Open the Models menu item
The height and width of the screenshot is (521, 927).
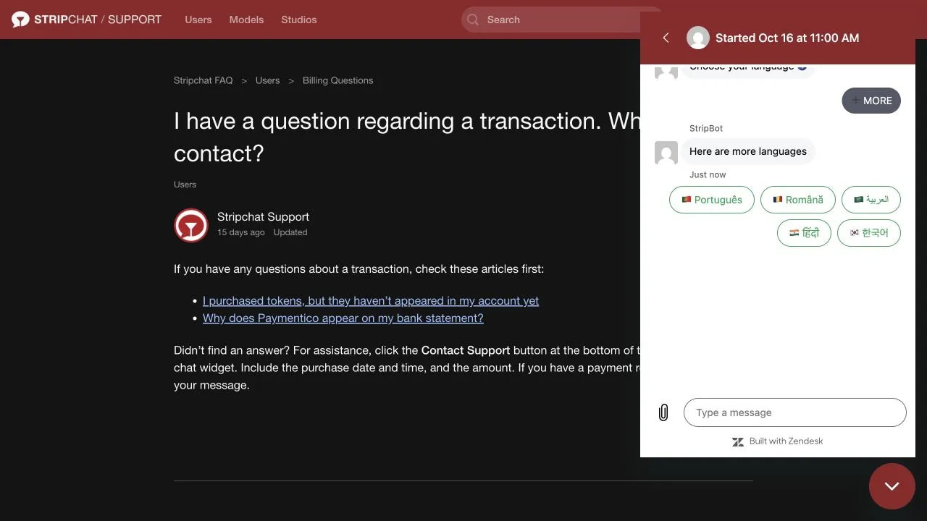coord(246,20)
